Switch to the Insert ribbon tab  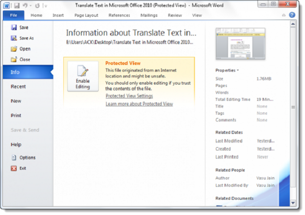coord(58,15)
